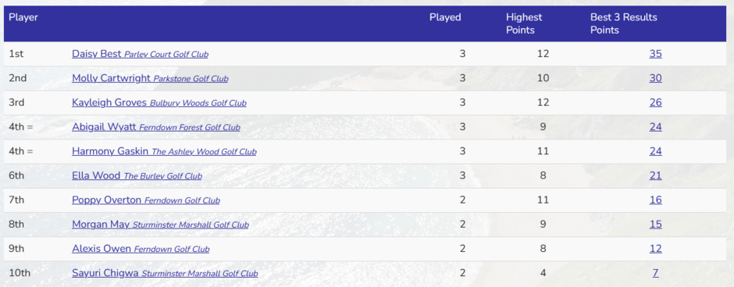
Task: Open Ella Wood player link
Action: 137,175
